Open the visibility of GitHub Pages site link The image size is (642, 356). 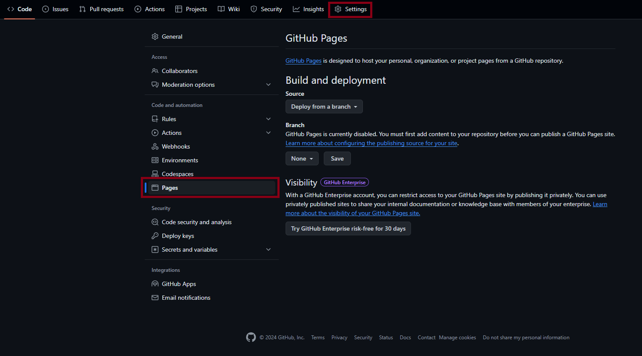click(x=353, y=213)
